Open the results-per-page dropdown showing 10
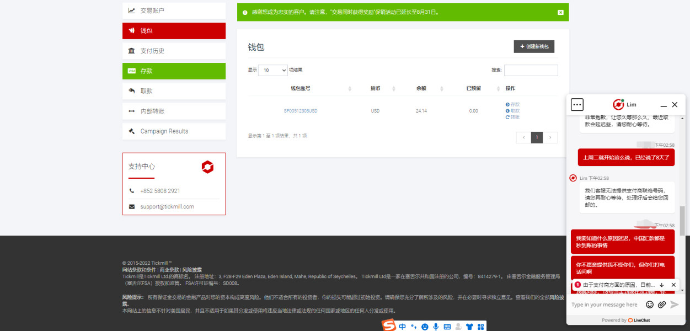This screenshot has height=331, width=690. click(x=273, y=70)
